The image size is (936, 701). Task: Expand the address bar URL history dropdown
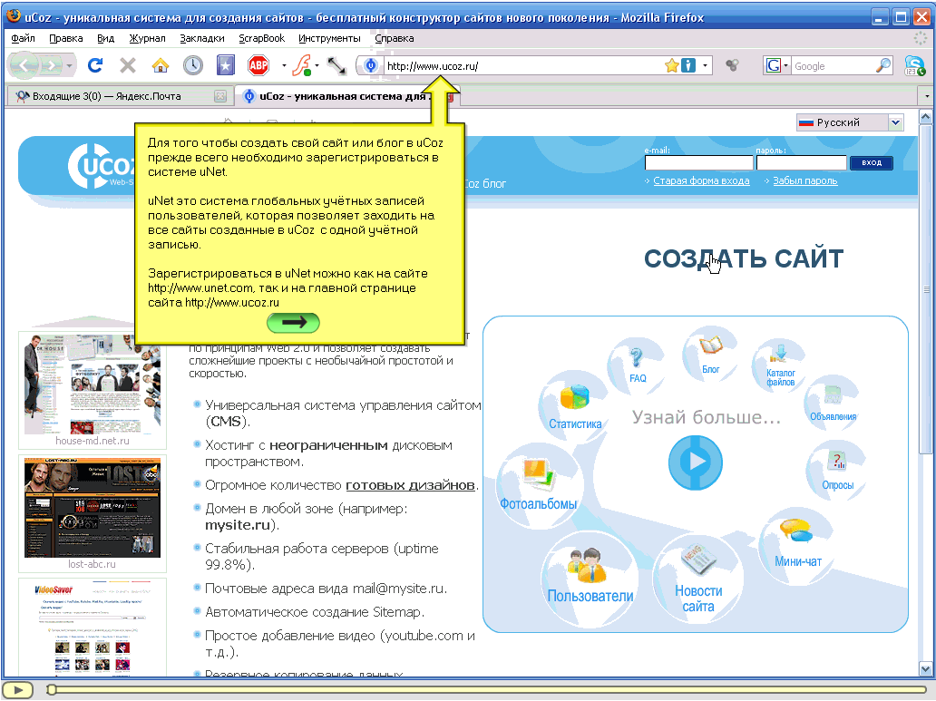point(705,65)
